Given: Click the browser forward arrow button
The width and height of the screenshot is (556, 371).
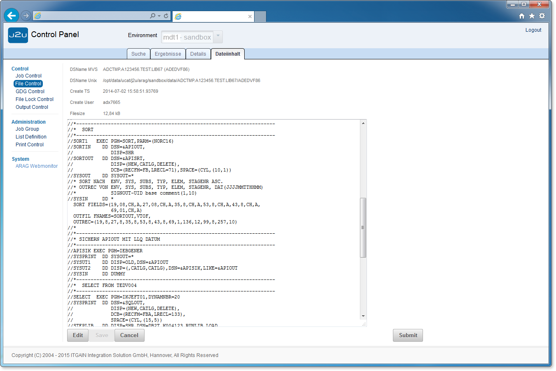Looking at the screenshot, I should point(26,16).
